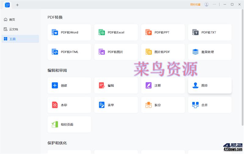Click the 图章 label

click(x=204, y=86)
